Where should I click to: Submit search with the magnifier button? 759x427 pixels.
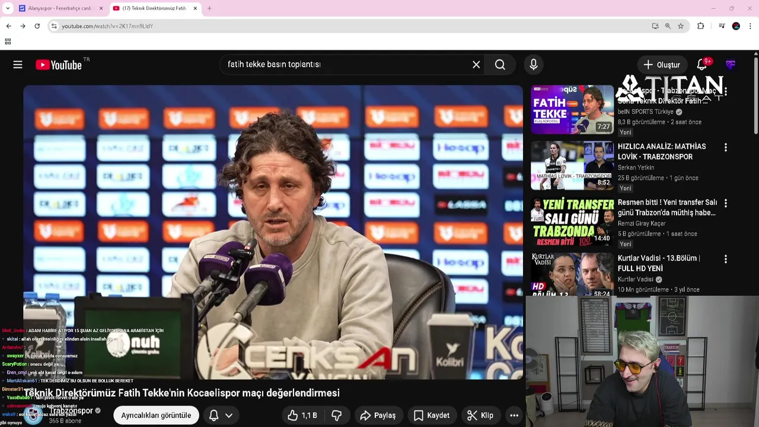[500, 65]
